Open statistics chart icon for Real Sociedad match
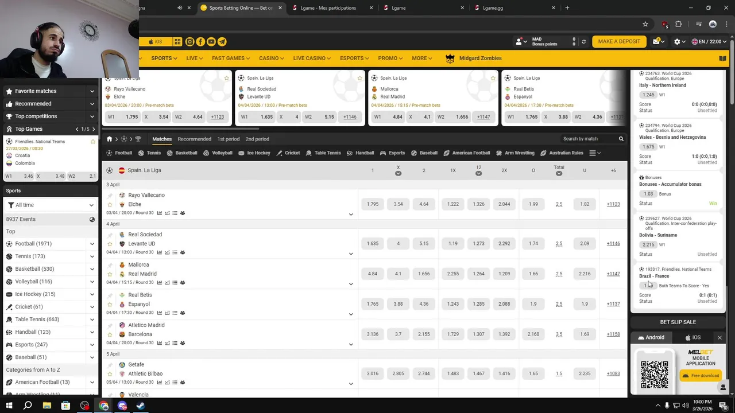735x413 pixels. [160, 252]
